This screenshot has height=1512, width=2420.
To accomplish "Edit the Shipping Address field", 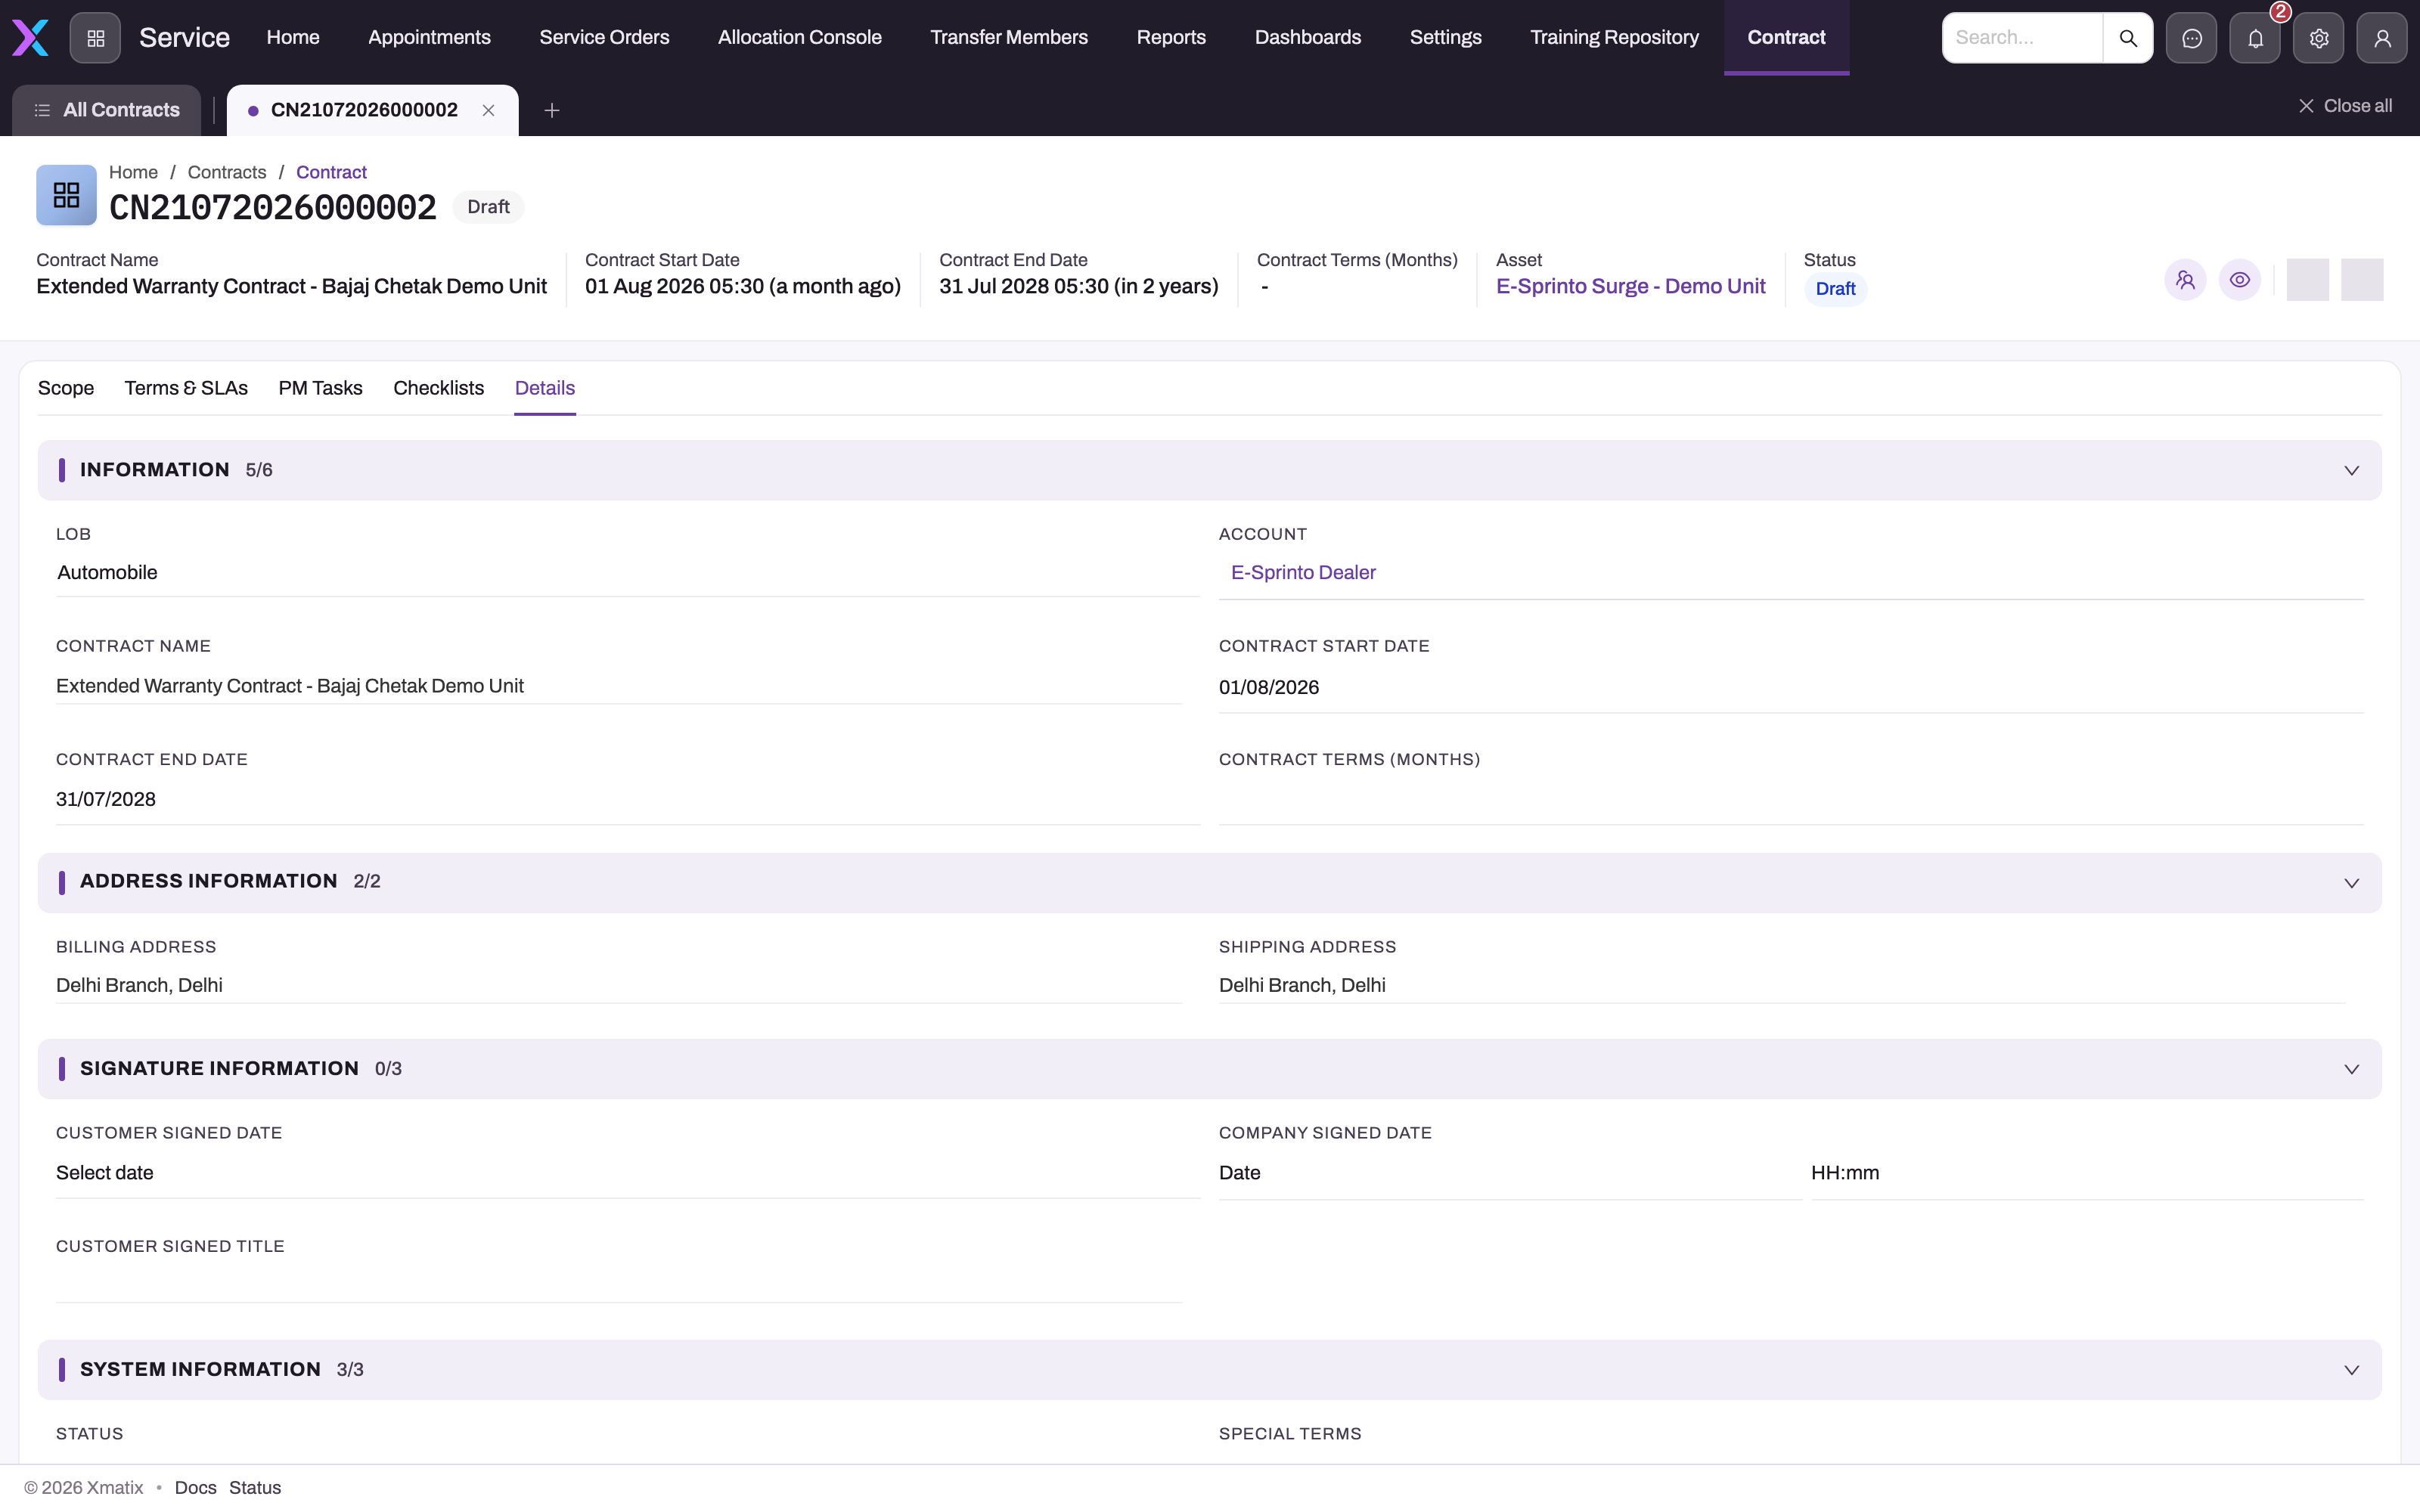I will pyautogui.click(x=1782, y=985).
